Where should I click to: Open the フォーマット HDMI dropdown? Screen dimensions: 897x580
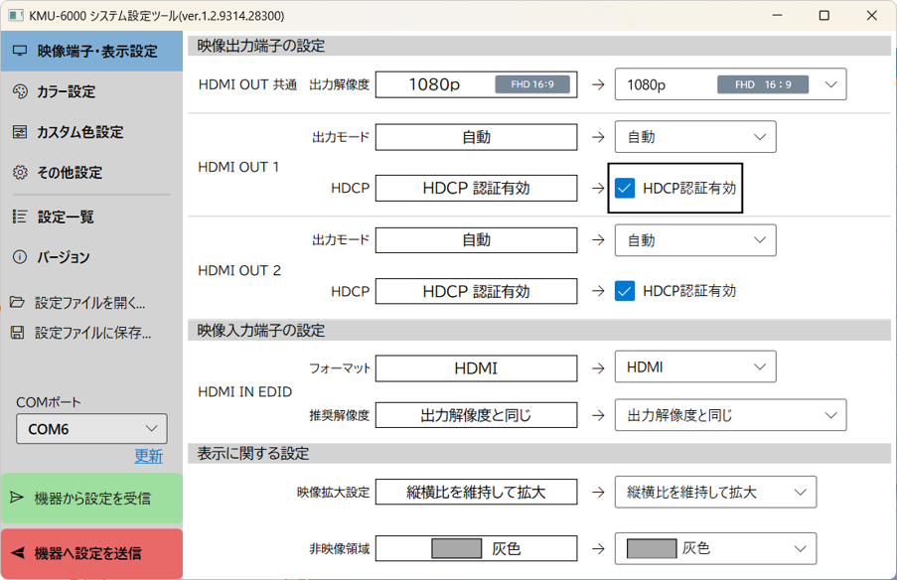coord(694,367)
